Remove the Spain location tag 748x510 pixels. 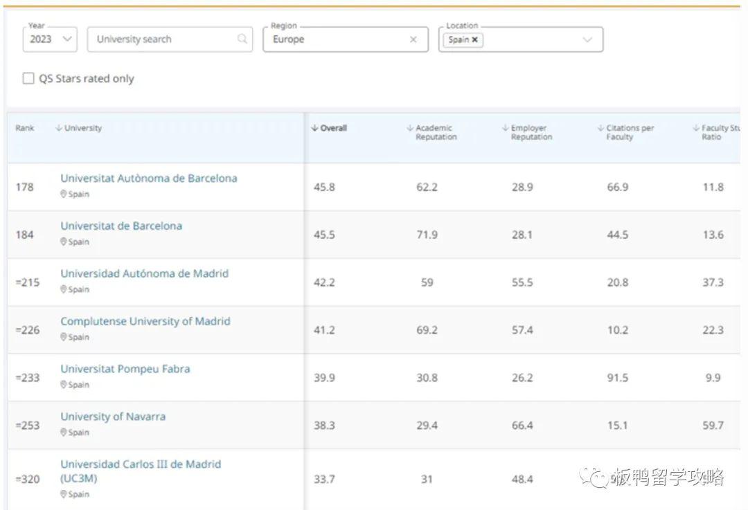475,40
